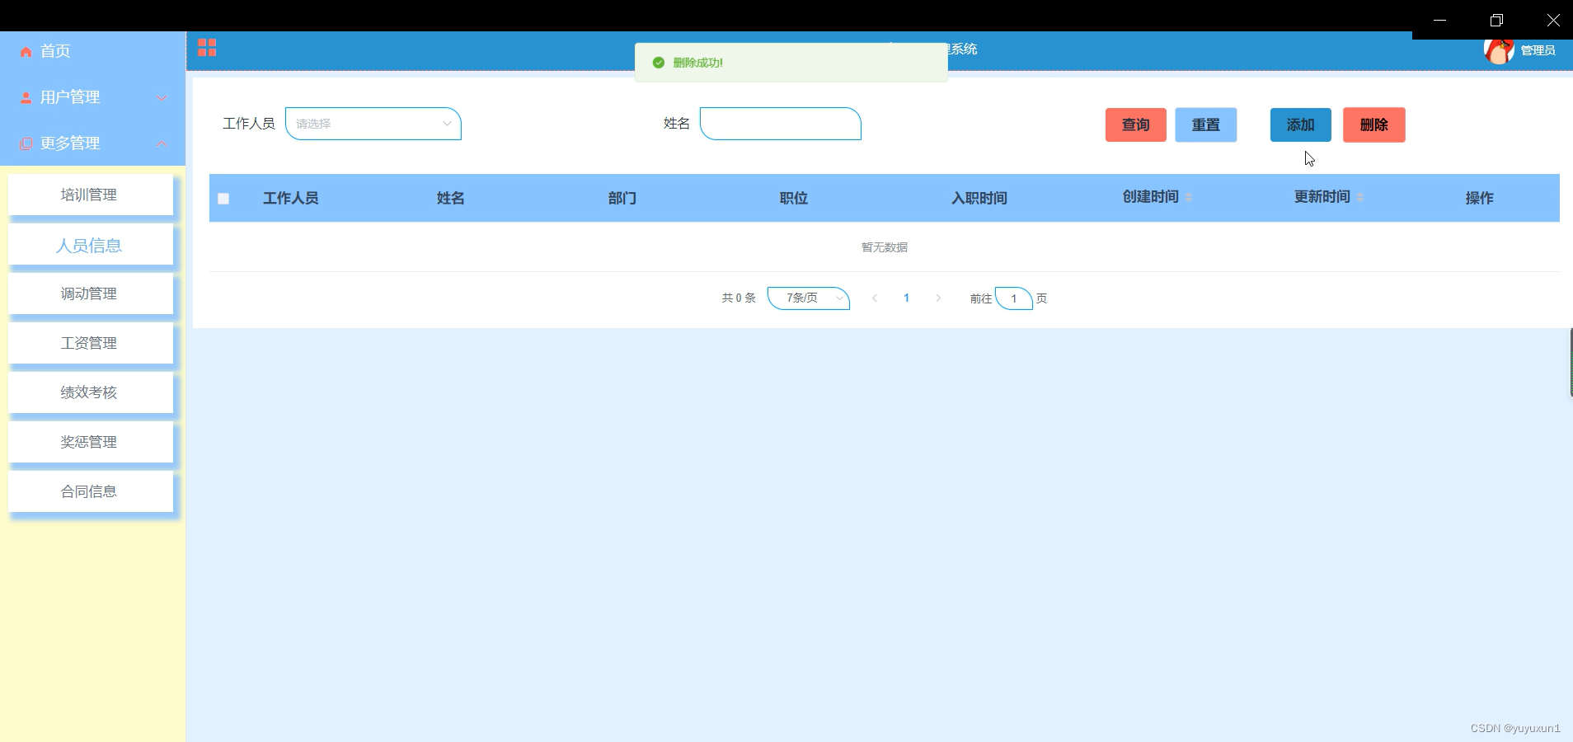
Task: Click the 管理员 username label
Action: click(1538, 51)
